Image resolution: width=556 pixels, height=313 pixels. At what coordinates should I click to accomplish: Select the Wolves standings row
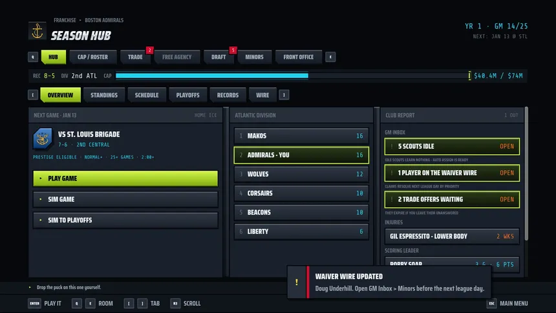(x=301, y=174)
